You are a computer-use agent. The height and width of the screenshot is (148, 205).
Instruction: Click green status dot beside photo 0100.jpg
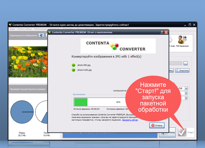73,70
